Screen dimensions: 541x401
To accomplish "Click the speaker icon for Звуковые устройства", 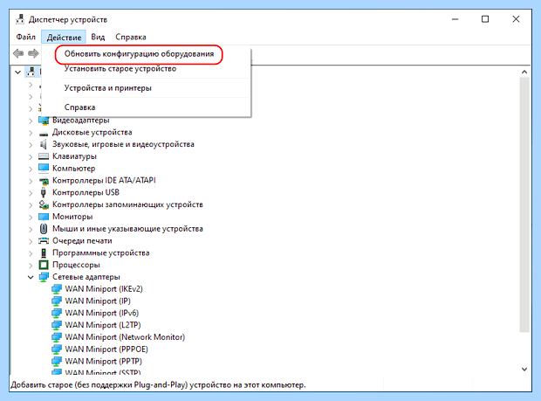I will [x=44, y=144].
